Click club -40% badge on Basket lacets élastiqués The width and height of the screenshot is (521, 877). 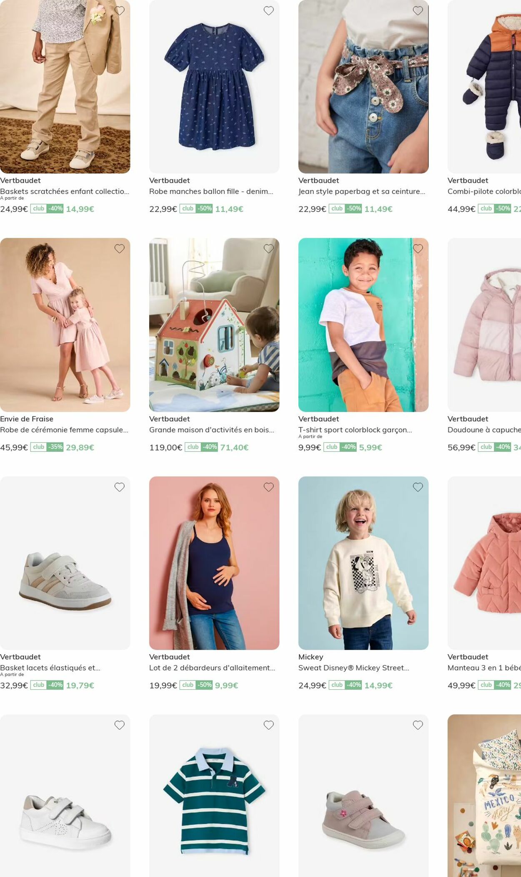coord(47,685)
